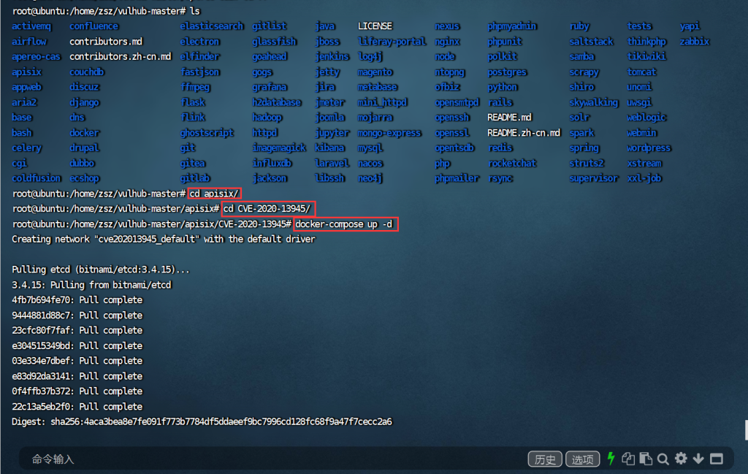Screen dimensions: 748x474
Task: Select the 'cd CVE-2020-13945/' command text
Action: pos(267,209)
